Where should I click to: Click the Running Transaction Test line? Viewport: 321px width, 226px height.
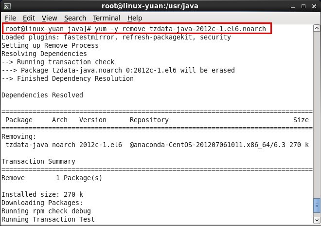tap(48, 219)
